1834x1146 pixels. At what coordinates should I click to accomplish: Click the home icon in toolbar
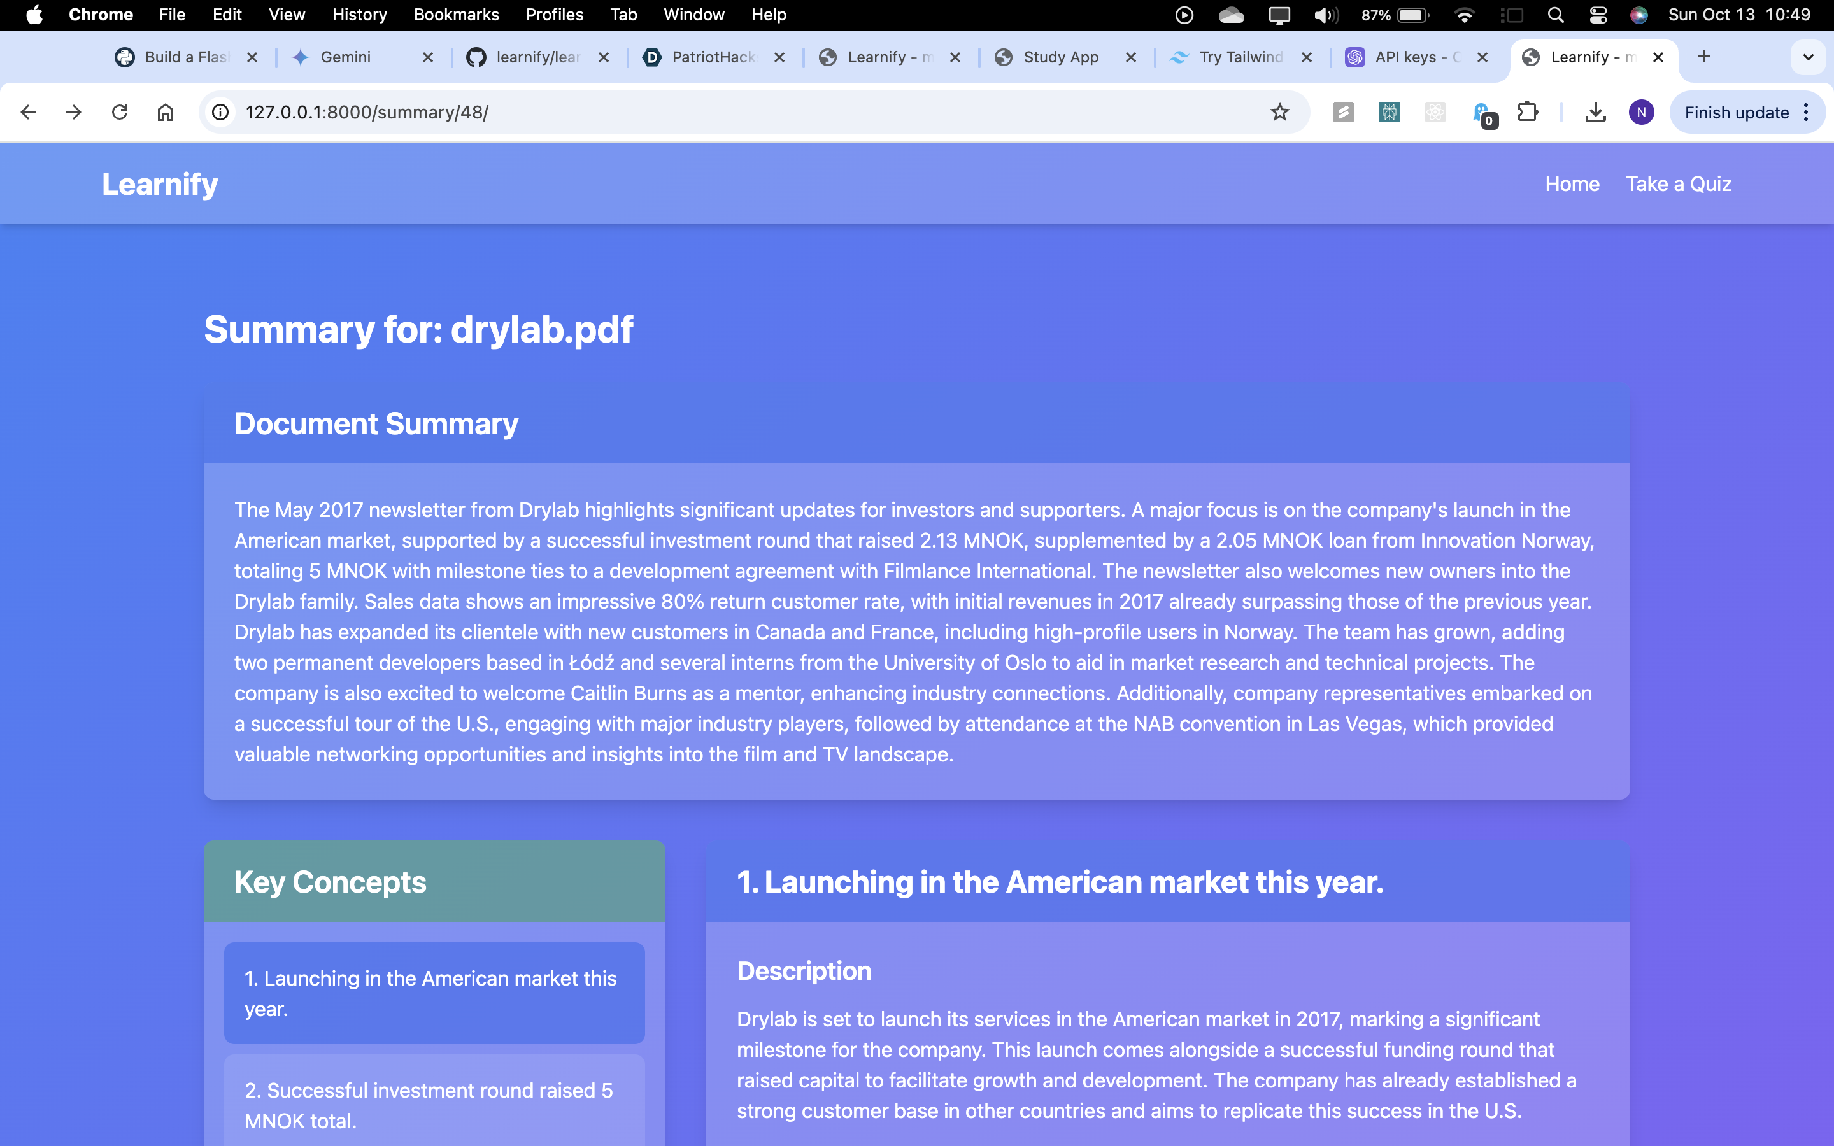coord(165,112)
